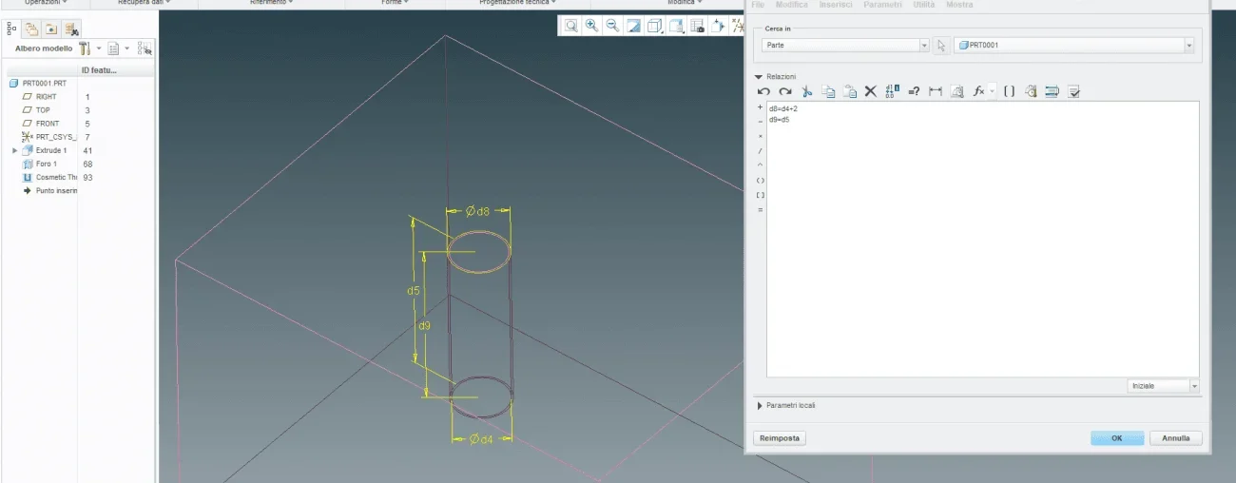Open the Modifica menu in Relations dialog
This screenshot has width=1236, height=483.
pos(792,5)
